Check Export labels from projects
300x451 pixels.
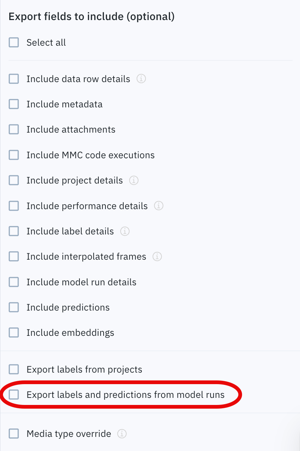pyautogui.click(x=14, y=370)
